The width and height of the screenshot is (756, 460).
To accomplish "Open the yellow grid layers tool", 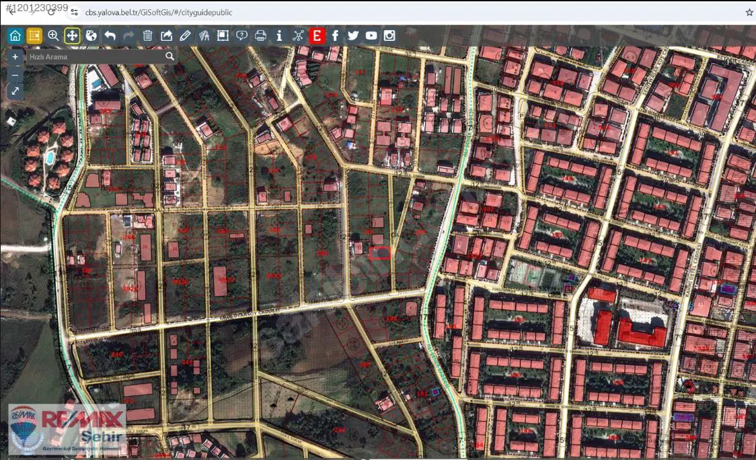I will [x=34, y=36].
